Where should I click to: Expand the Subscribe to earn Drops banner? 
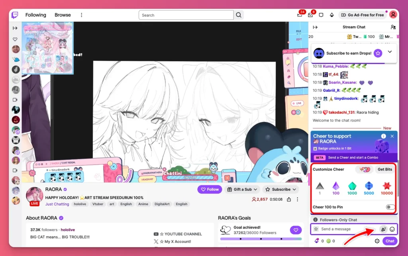[x=390, y=52]
